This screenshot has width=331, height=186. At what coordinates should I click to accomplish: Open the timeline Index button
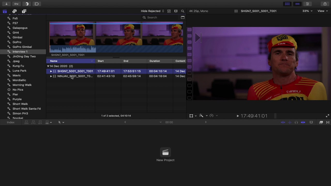(x=11, y=122)
